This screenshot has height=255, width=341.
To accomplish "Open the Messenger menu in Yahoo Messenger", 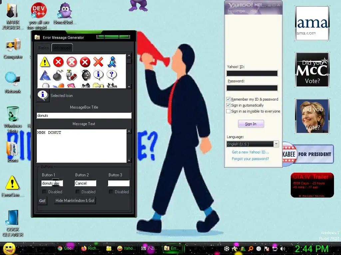I will [x=236, y=11].
